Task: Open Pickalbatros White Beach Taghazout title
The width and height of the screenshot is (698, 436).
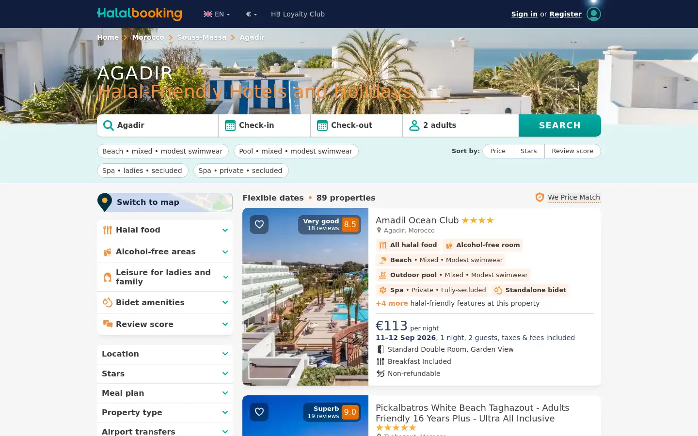Action: 473,413
